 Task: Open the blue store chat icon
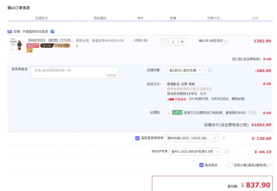click(x=53, y=31)
